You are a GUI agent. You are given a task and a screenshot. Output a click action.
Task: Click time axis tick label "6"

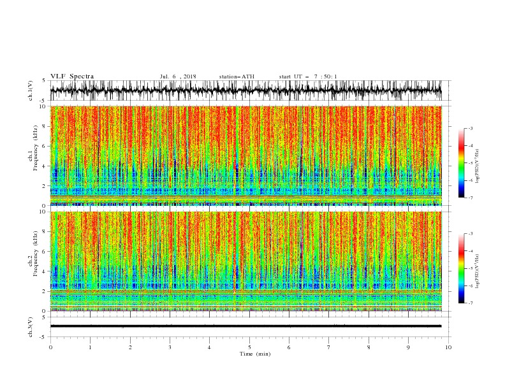[x=289, y=347]
